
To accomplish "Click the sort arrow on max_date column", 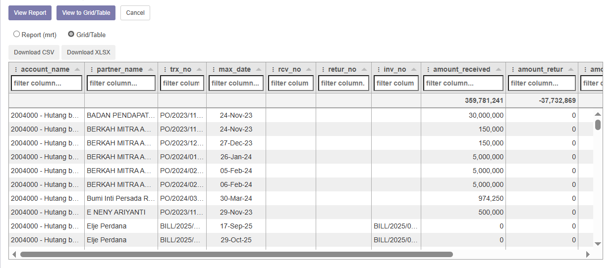I will click(259, 70).
